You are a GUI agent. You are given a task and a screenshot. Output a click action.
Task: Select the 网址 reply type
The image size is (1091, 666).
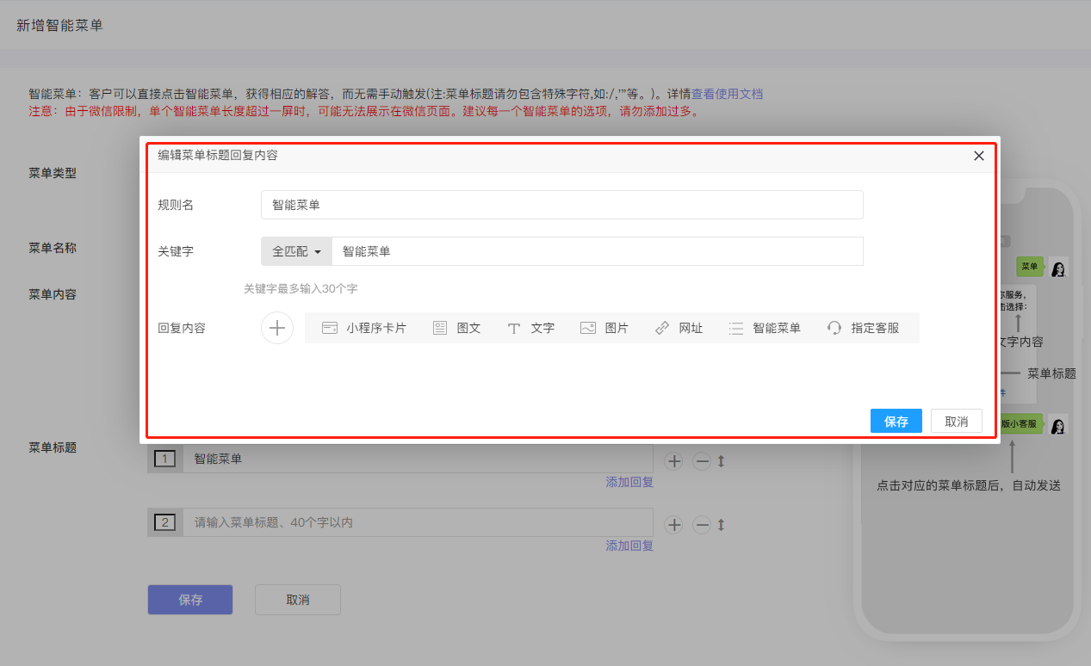pos(679,328)
